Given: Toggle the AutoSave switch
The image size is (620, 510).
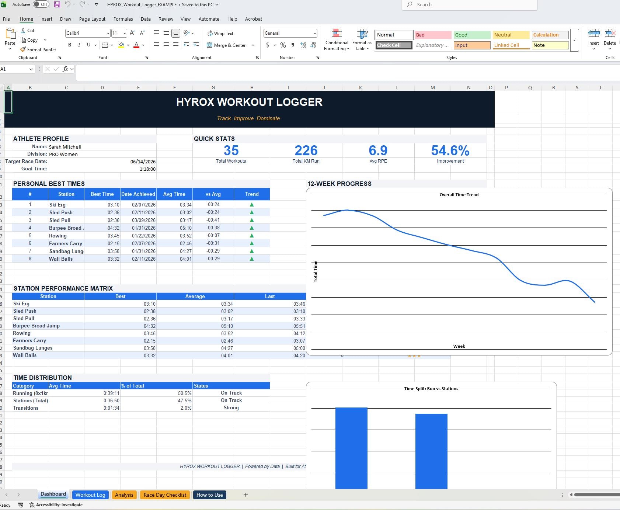Looking at the screenshot, I should 41,4.
